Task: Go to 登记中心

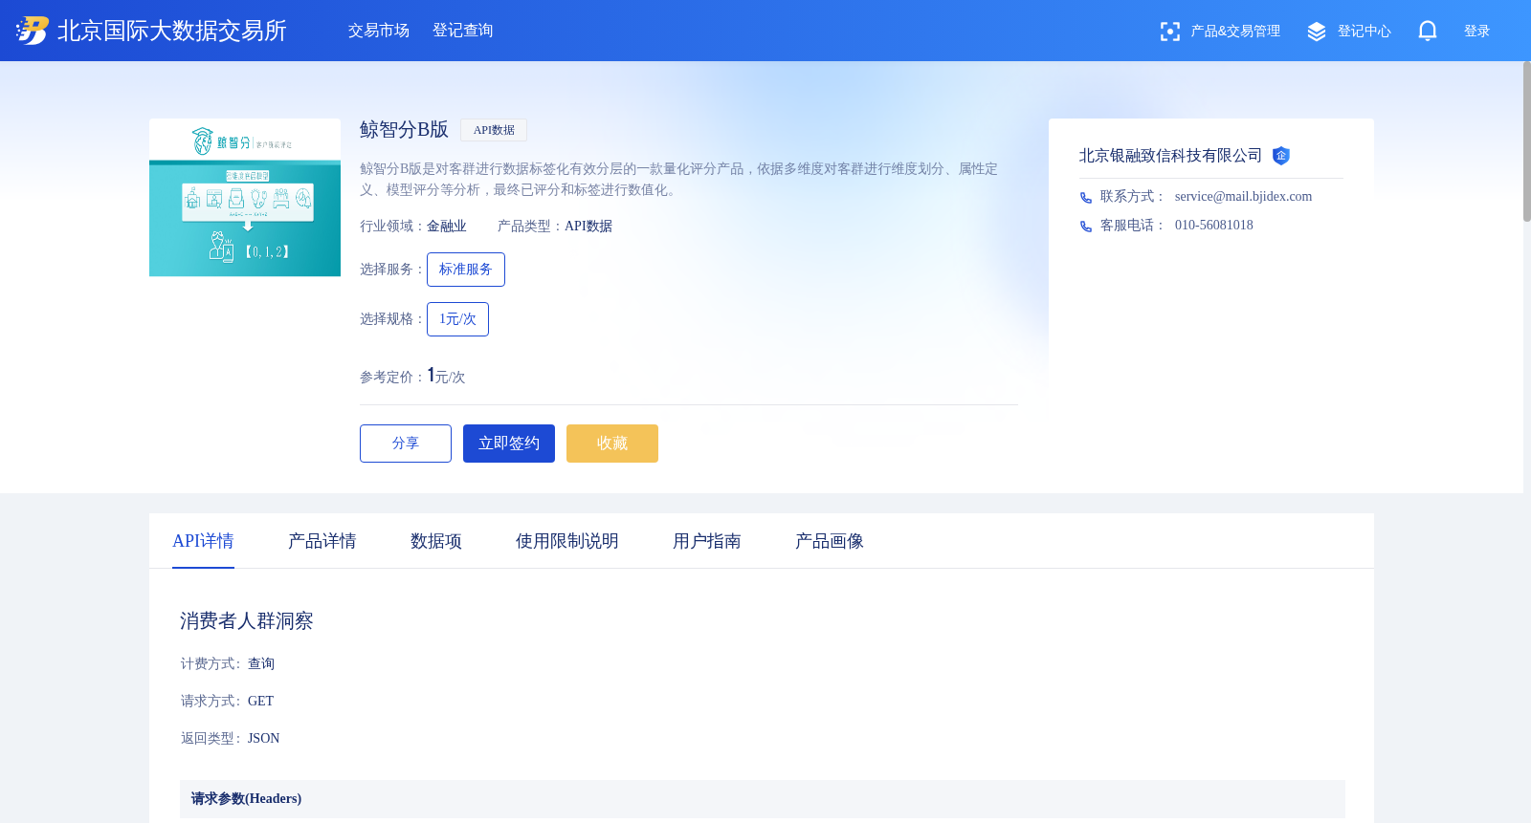Action: pyautogui.click(x=1365, y=32)
